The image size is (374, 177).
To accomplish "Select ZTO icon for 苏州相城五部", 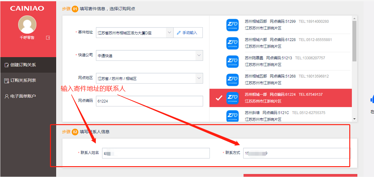I will coord(232,80).
